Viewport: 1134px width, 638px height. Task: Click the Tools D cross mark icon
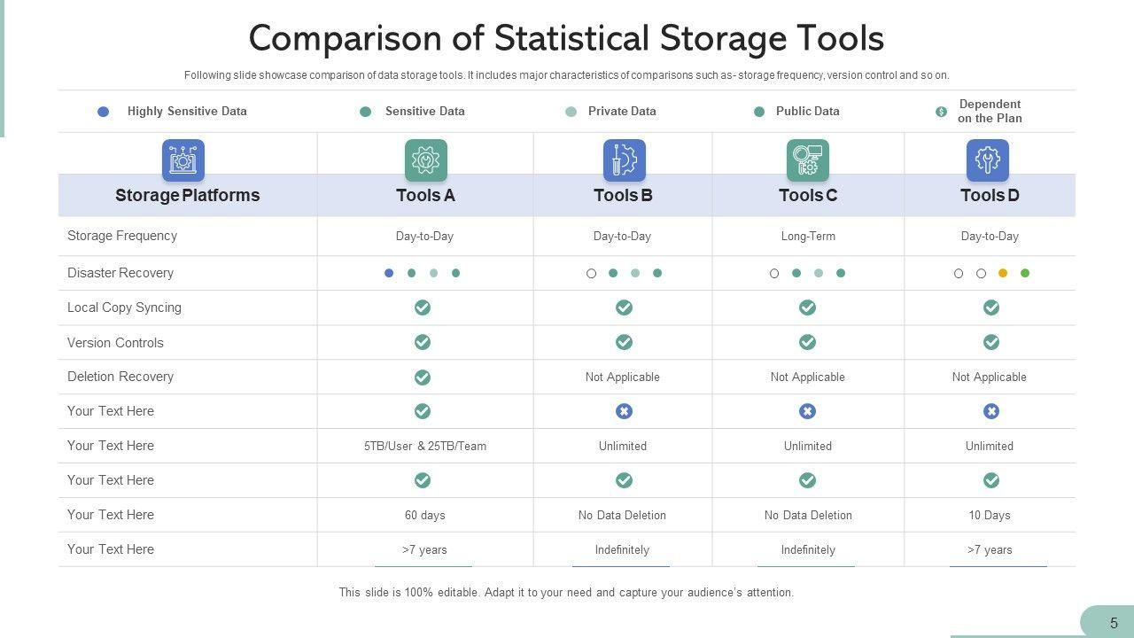click(991, 411)
